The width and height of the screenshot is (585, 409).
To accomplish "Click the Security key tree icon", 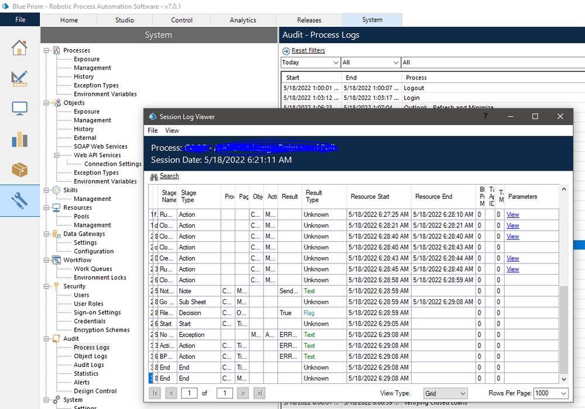I will coord(56,286).
